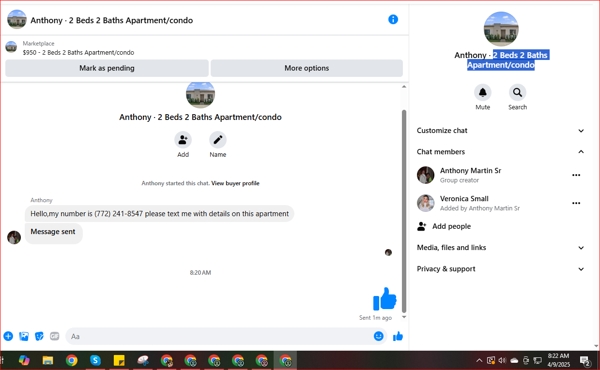Image resolution: width=600 pixels, height=370 pixels.
Task: Click the chat scroll up arrow
Action: (x=404, y=87)
